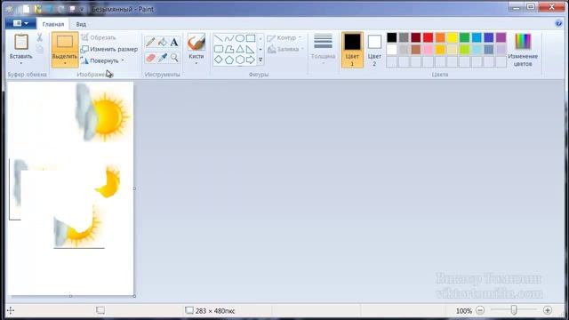Select the Text tool (letter A)

click(174, 42)
